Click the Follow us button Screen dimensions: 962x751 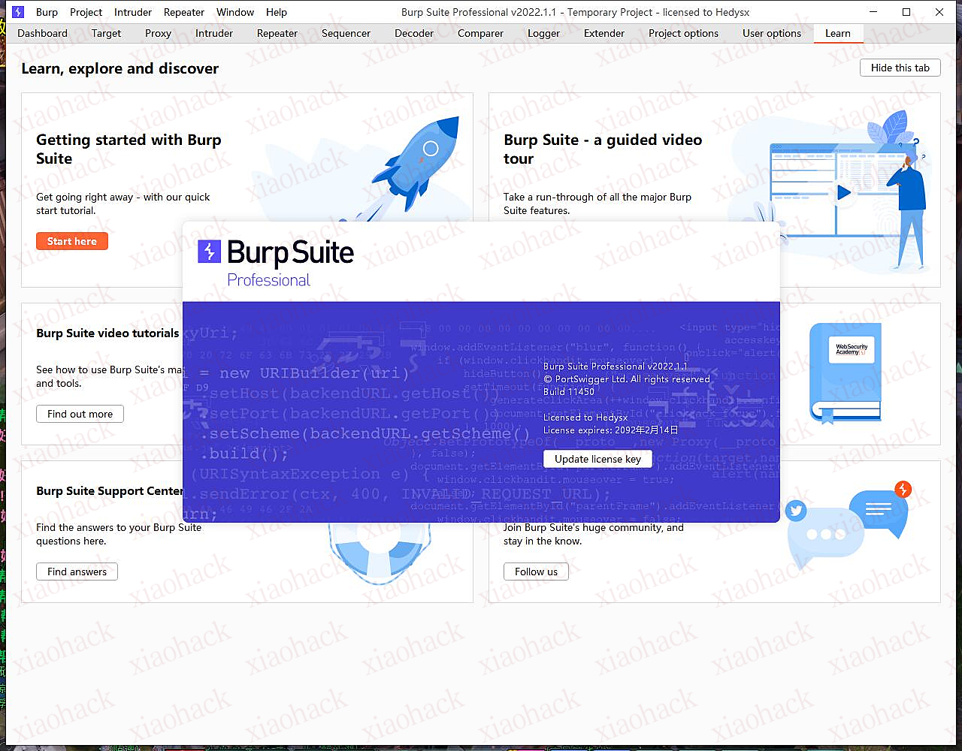point(536,572)
